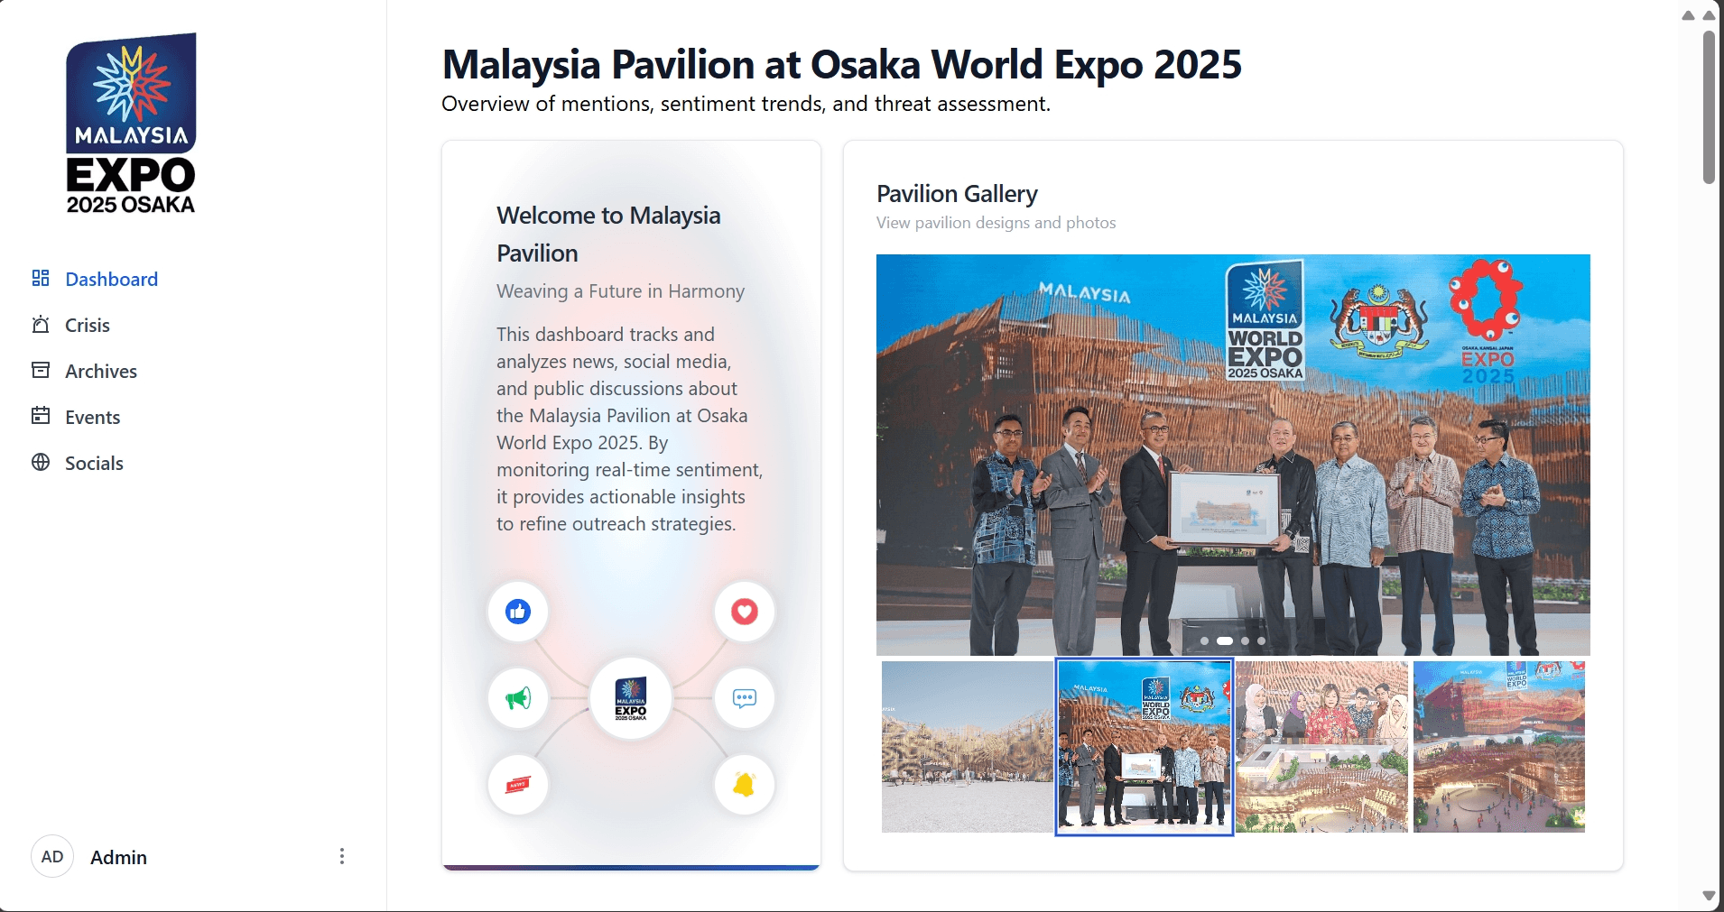1724x912 pixels.
Task: Click 'View pavilion designs and photos' subtitle
Action: (996, 223)
